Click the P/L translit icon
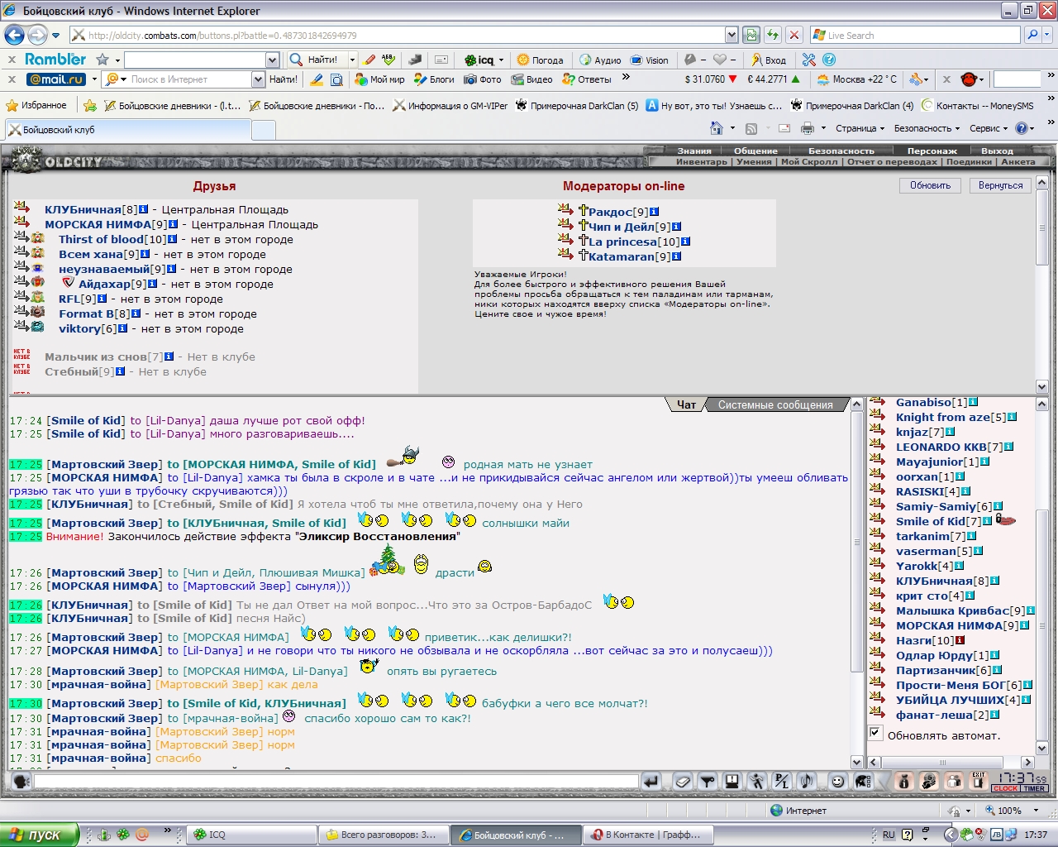Screen dimensions: 1058x847 pos(782,781)
